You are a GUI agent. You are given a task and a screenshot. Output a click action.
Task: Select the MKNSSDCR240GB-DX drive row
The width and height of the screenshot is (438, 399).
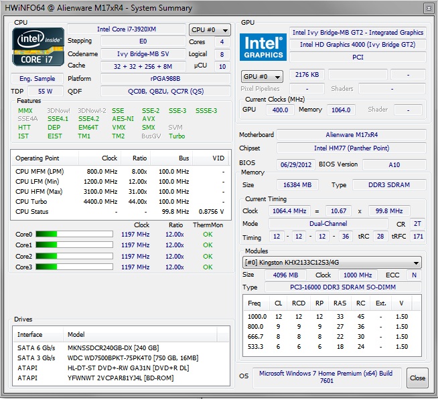click(121, 348)
